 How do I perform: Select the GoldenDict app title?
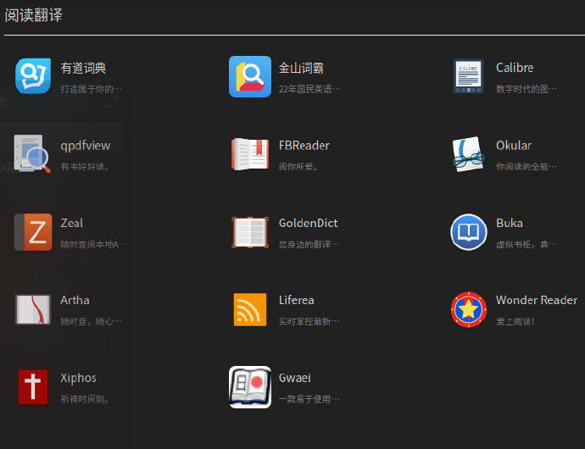click(308, 223)
